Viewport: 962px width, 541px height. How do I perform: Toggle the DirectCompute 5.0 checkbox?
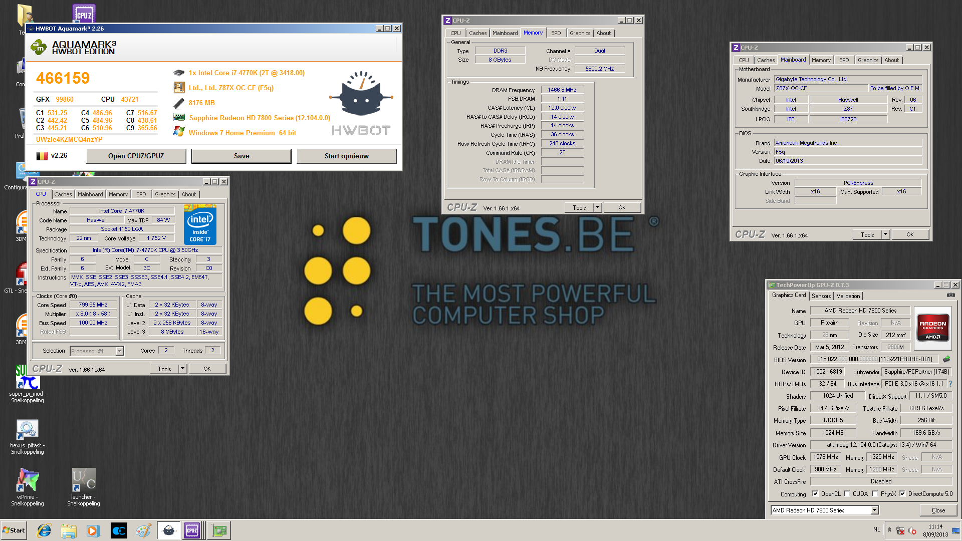pos(902,494)
